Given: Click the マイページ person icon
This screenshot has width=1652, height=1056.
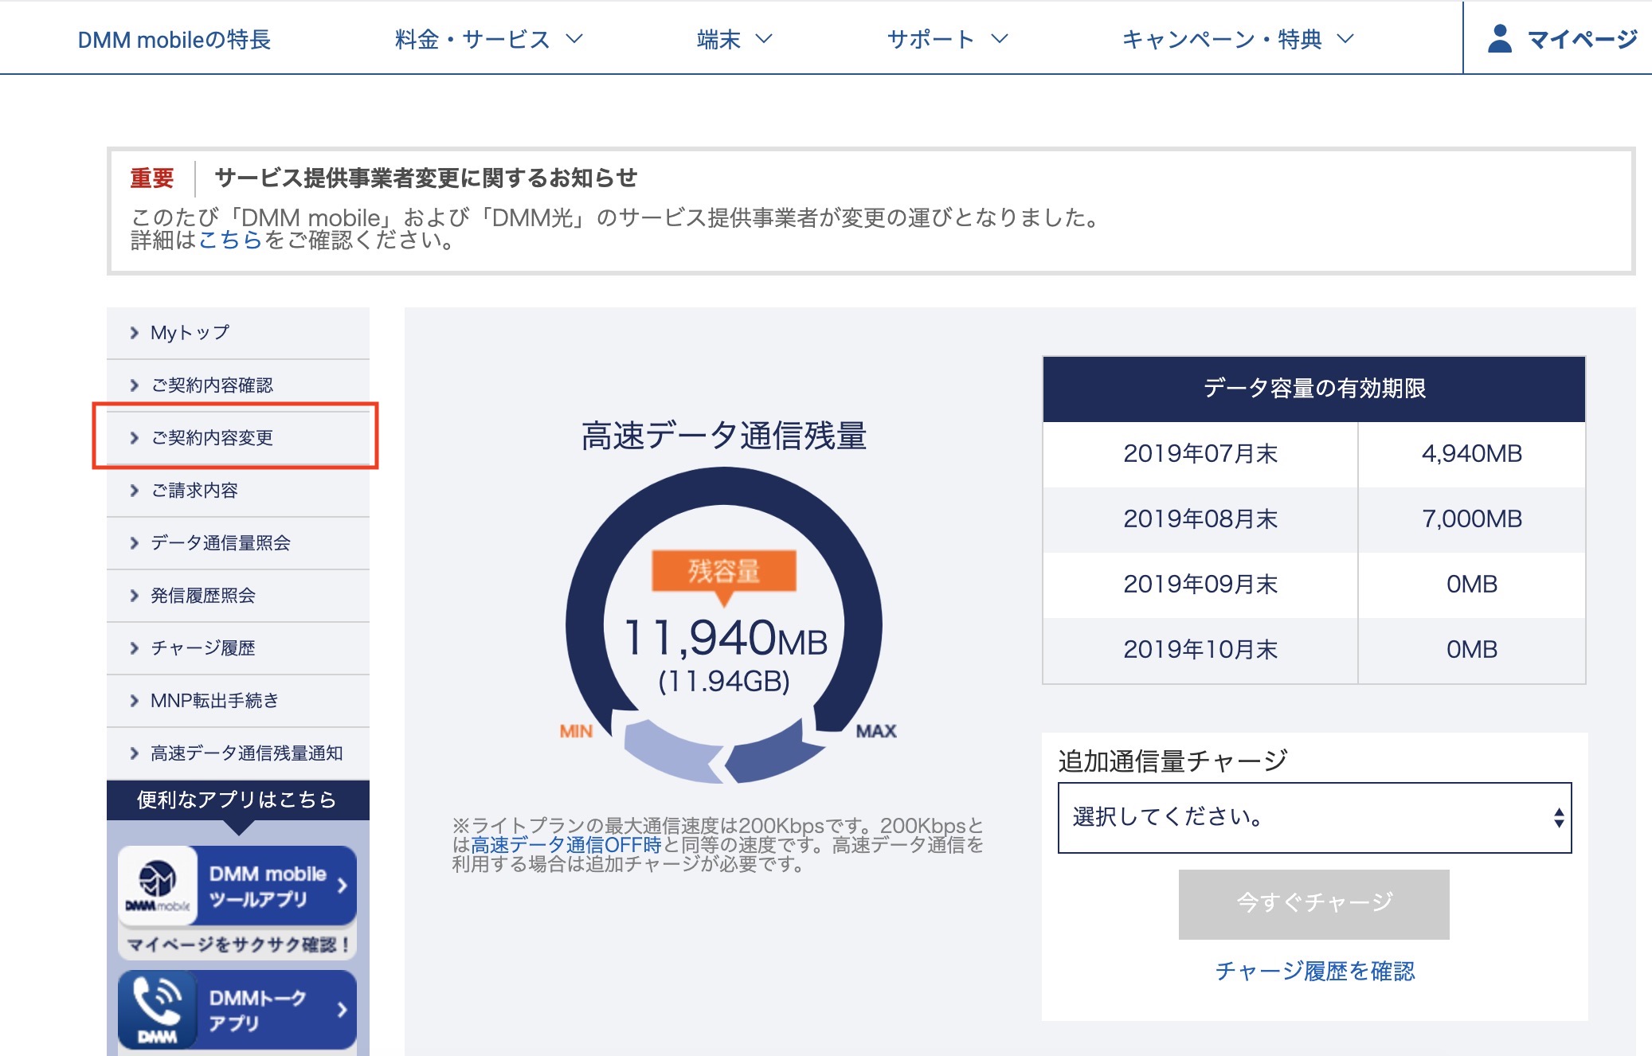Looking at the screenshot, I should tap(1501, 37).
